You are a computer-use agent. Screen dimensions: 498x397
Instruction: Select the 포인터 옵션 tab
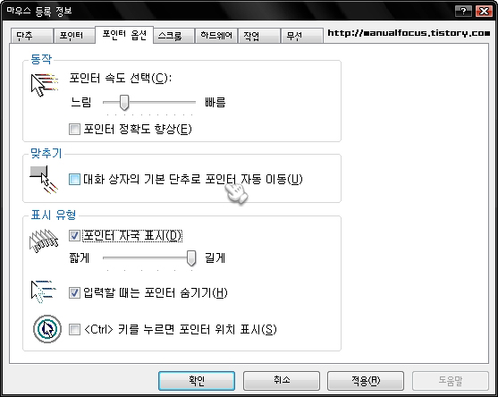click(124, 35)
